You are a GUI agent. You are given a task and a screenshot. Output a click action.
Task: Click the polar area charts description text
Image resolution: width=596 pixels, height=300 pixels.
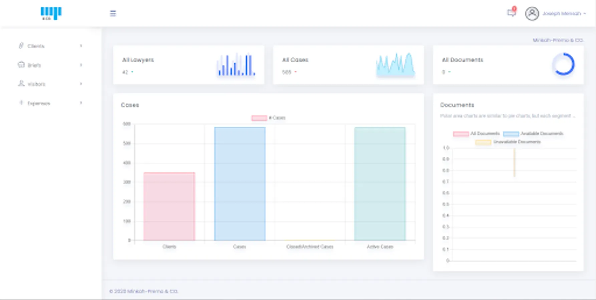point(507,116)
